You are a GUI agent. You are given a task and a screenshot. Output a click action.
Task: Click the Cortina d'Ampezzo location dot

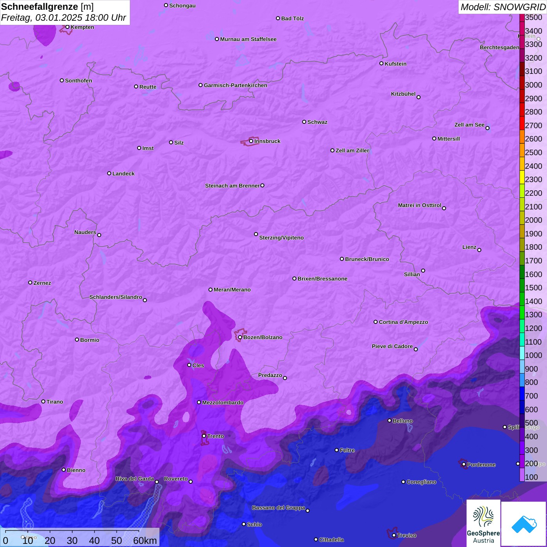[375, 322]
